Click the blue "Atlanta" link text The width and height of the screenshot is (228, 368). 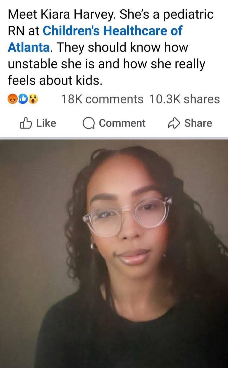pyautogui.click(x=28, y=47)
